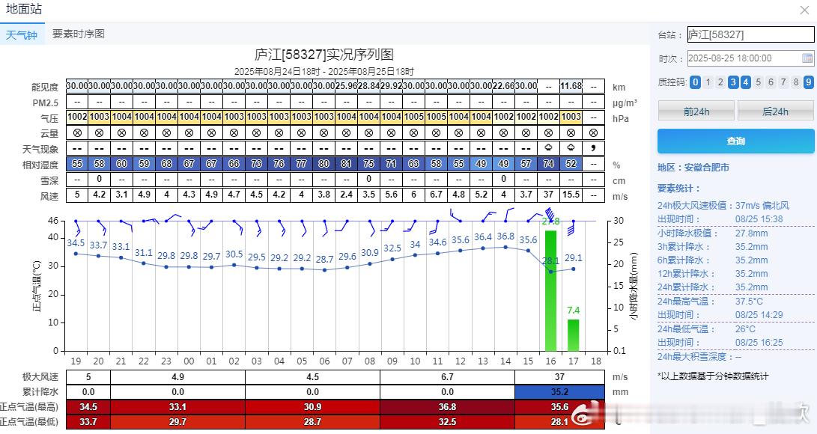Click the wind barb above the 29.1 temperature point

tap(571, 227)
